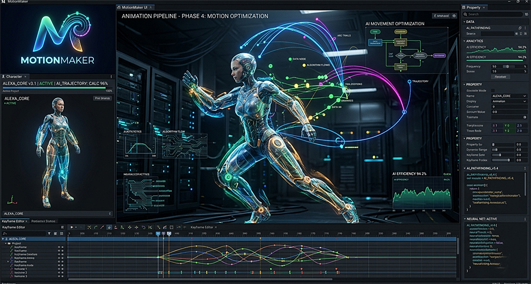Image resolution: width=531 pixels, height=284 pixels.
Task: Click the keyframe search field at bottom left
Action: pos(24,233)
